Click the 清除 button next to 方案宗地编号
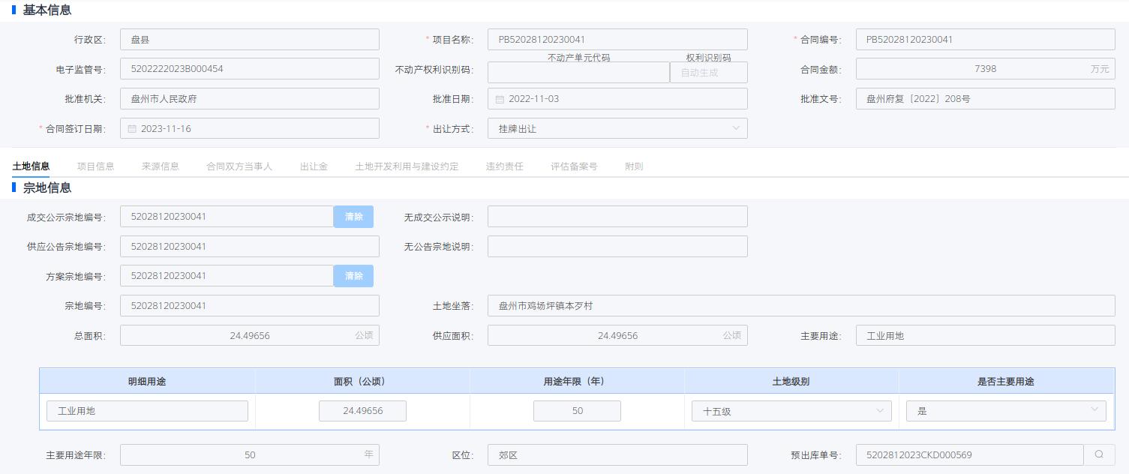This screenshot has height=474, width=1129. point(353,276)
